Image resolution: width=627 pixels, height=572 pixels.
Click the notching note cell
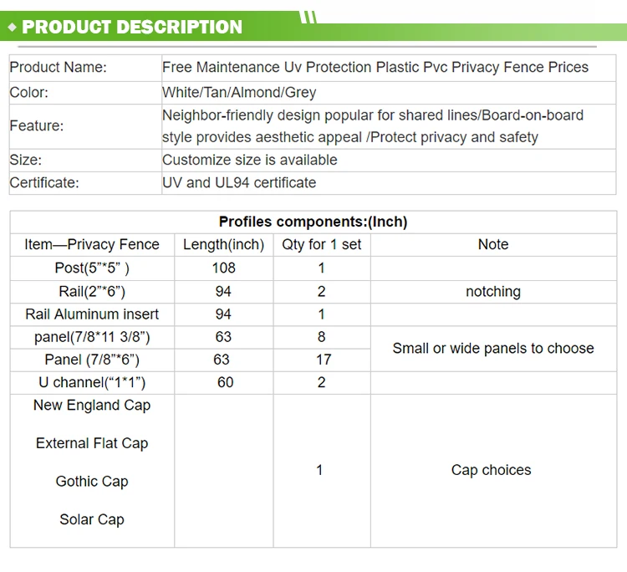pos(493,291)
